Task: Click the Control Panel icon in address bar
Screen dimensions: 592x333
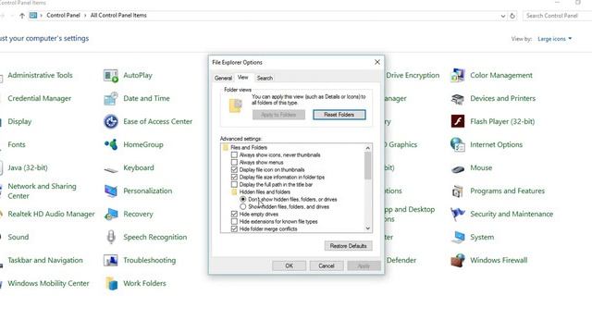Action: (33, 16)
